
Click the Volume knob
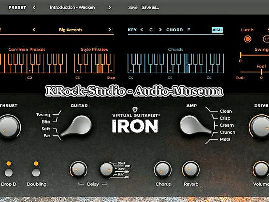(261, 169)
